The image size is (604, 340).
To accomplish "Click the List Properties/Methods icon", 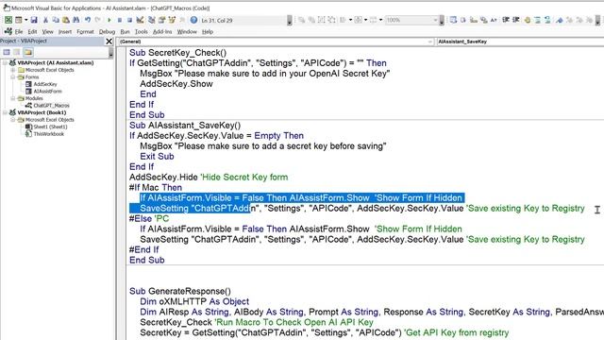I will 453,20.
